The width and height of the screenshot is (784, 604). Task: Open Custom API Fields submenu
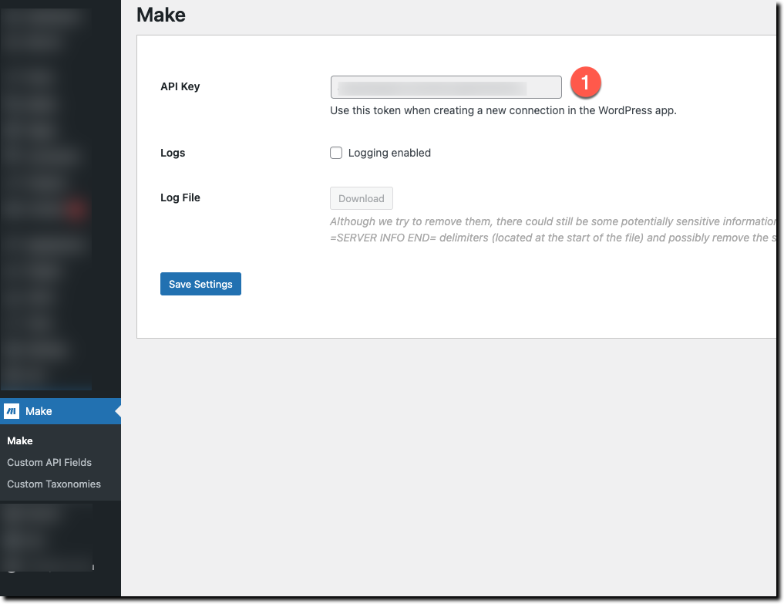point(49,462)
